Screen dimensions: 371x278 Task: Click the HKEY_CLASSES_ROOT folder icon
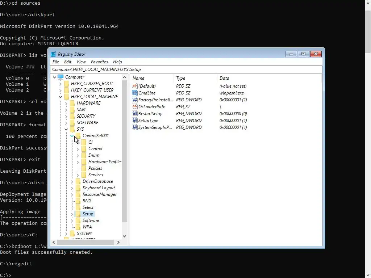pyautogui.click(x=67, y=84)
